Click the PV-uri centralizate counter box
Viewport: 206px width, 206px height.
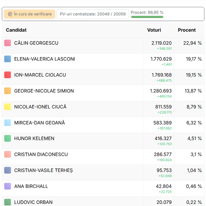tap(93, 14)
